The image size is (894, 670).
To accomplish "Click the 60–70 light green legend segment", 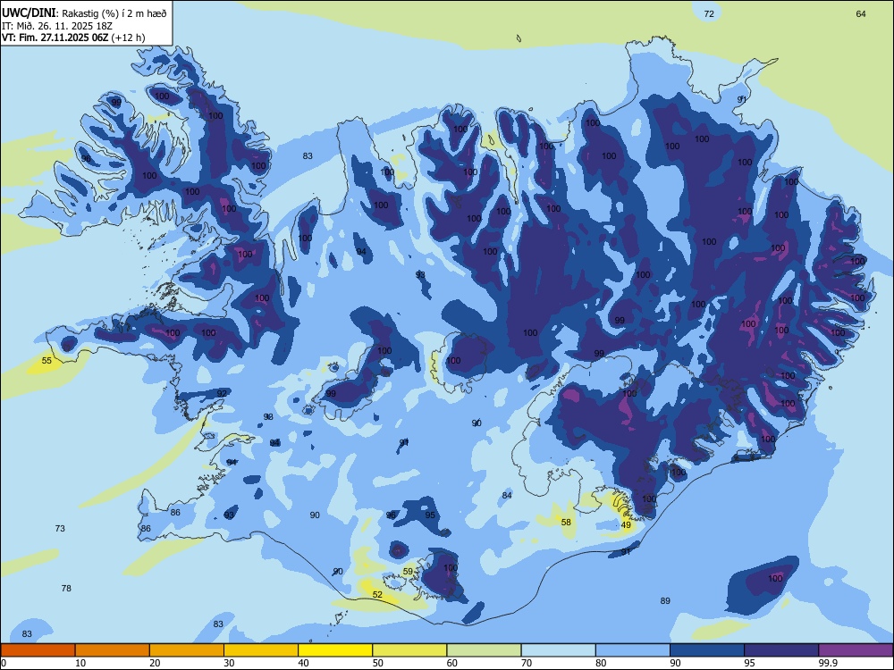I will (x=484, y=650).
